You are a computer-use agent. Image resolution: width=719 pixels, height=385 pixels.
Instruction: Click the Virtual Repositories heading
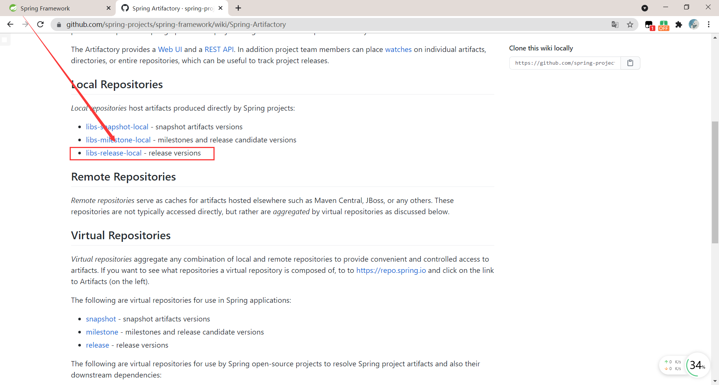pos(121,235)
